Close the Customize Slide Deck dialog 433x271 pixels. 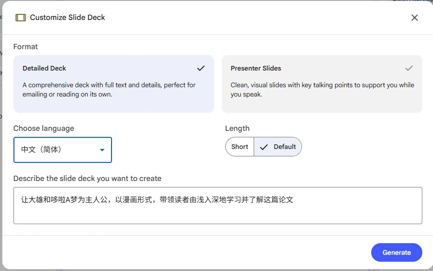tap(414, 18)
